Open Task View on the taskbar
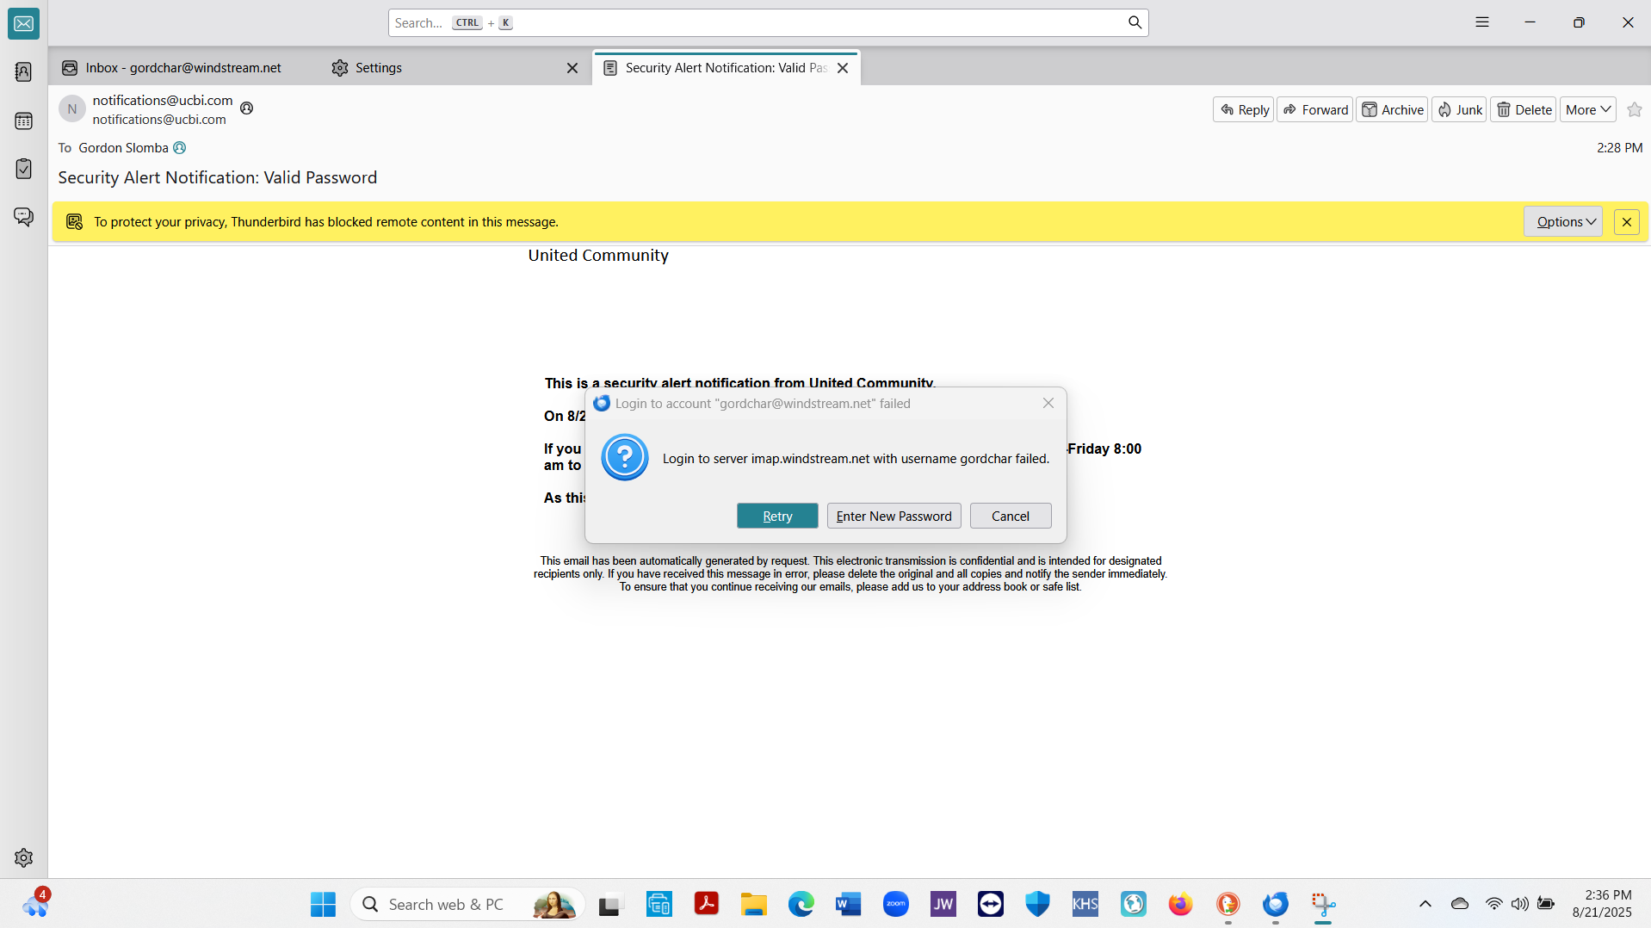 609,904
